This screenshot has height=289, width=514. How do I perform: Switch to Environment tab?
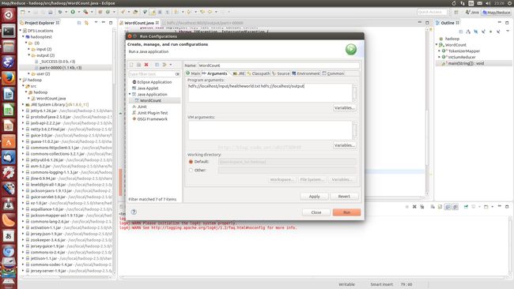(306, 73)
